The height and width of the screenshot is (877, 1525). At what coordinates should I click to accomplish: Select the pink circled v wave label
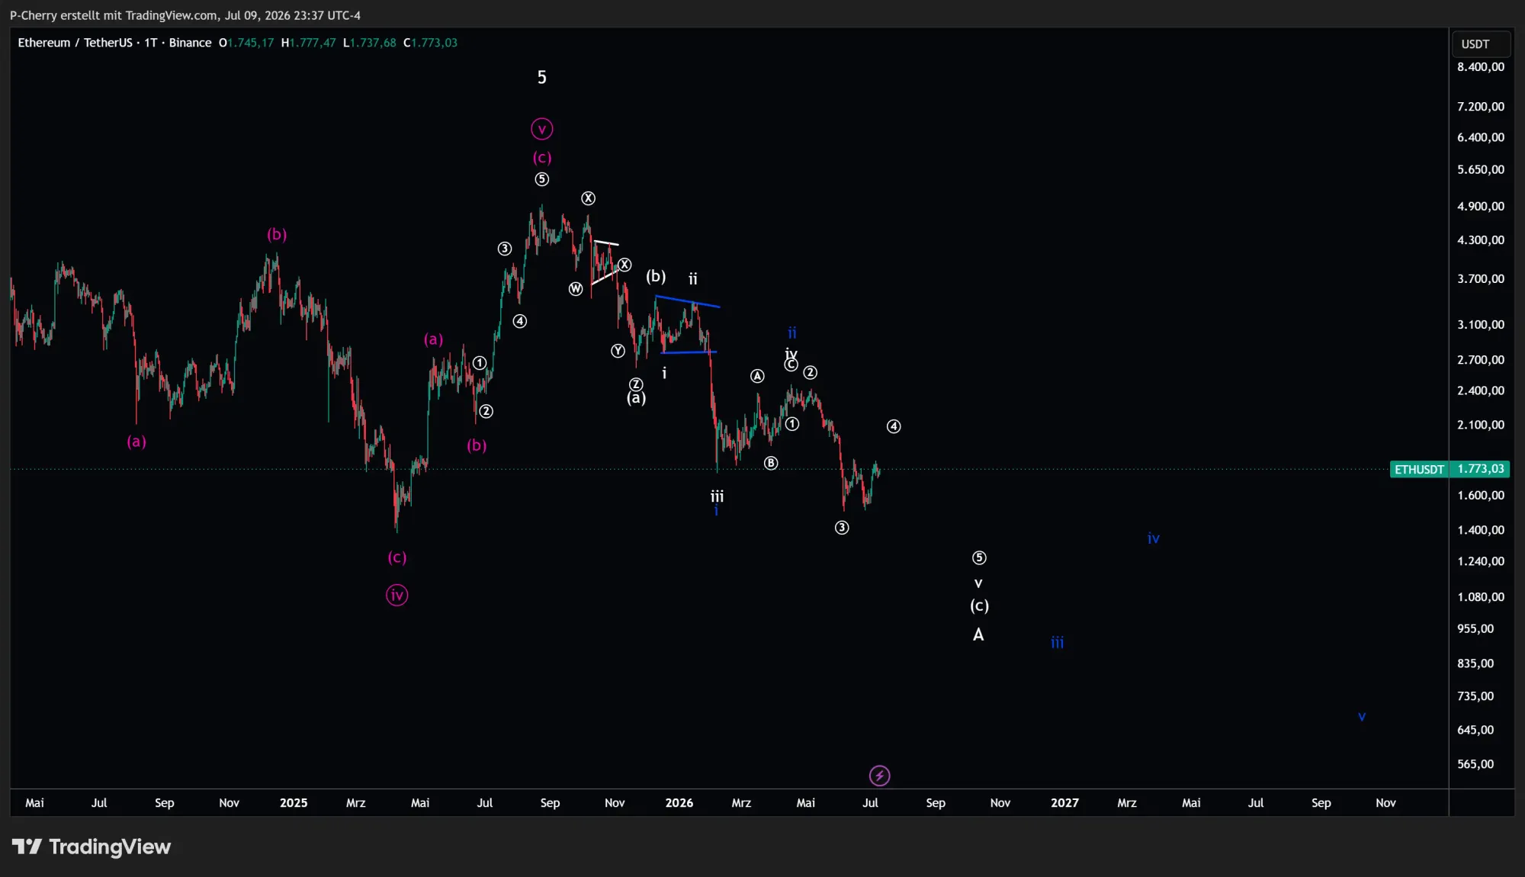click(541, 129)
